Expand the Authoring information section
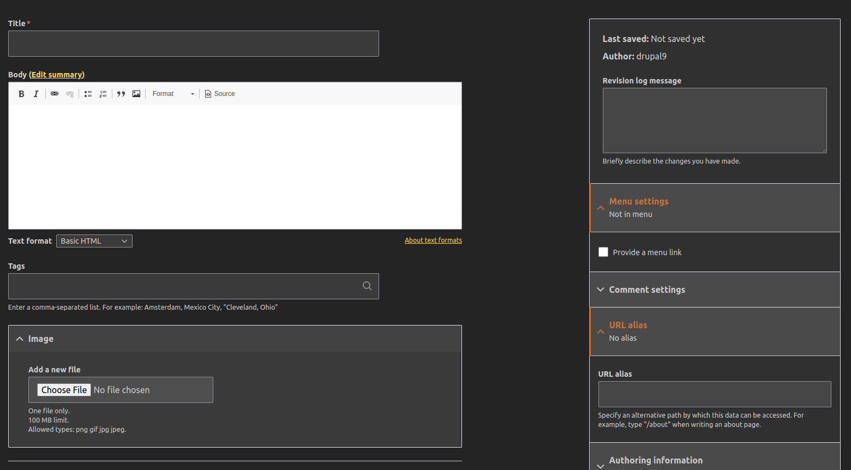The width and height of the screenshot is (851, 470). click(x=655, y=460)
